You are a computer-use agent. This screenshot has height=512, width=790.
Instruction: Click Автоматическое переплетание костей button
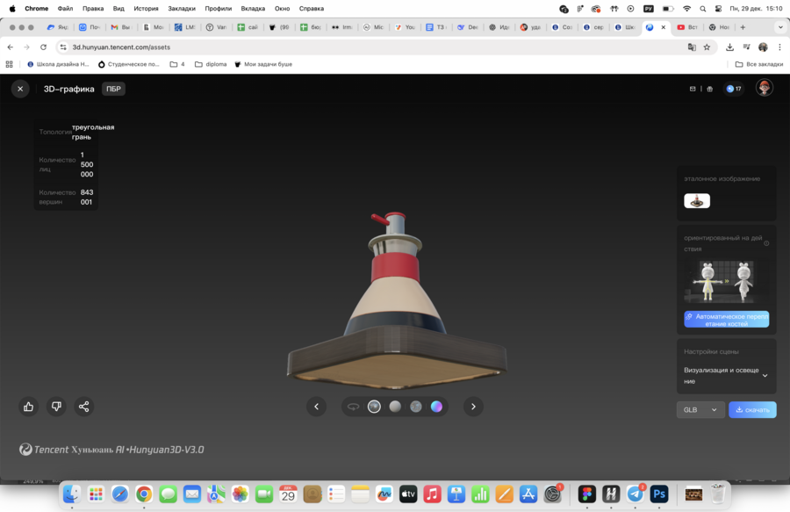pyautogui.click(x=727, y=320)
